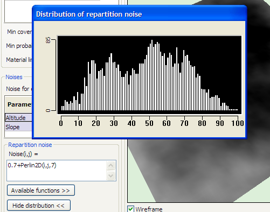This screenshot has height=212, width=270.
Task: Click the Noise for label text
Action: point(18,89)
